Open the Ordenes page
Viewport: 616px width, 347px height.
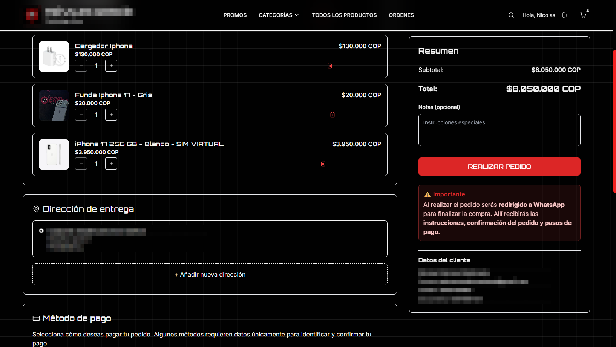401,15
